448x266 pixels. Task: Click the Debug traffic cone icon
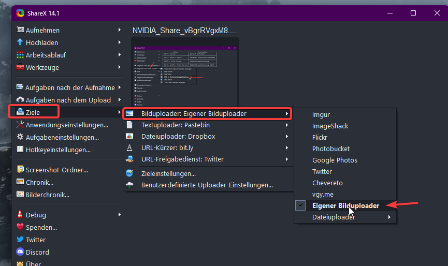coord(20,215)
